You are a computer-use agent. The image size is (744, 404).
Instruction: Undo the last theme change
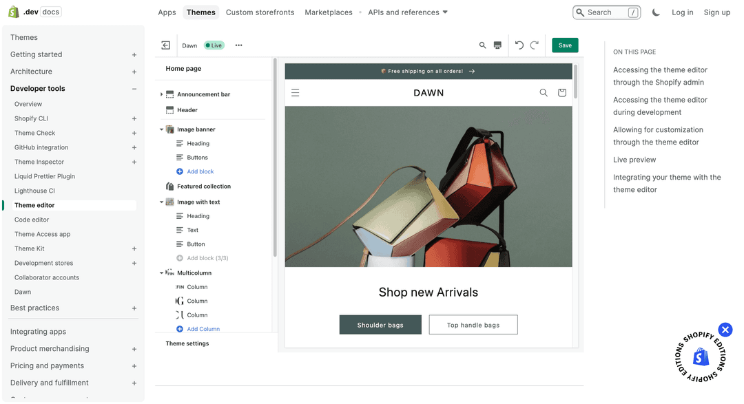(519, 45)
